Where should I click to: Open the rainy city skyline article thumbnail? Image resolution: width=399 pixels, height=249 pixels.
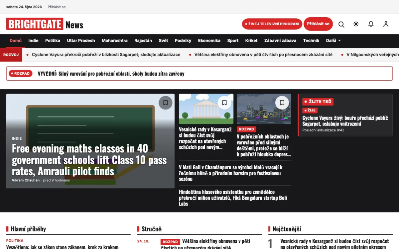coord(264,109)
